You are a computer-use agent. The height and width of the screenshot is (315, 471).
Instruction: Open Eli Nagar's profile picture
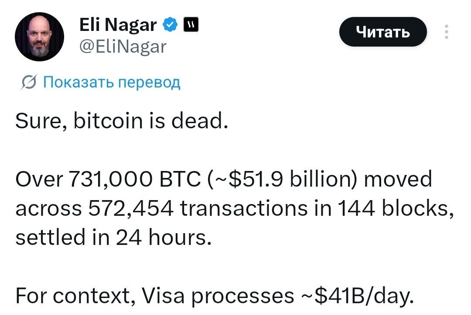coord(39,37)
